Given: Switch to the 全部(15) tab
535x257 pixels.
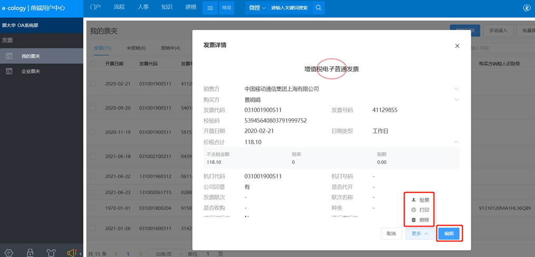Looking at the screenshot, I should click(103, 48).
